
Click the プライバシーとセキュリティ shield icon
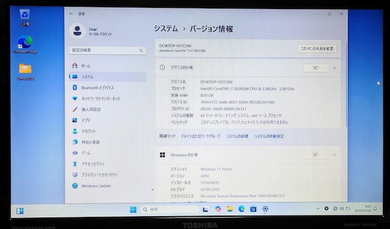[x=75, y=175]
